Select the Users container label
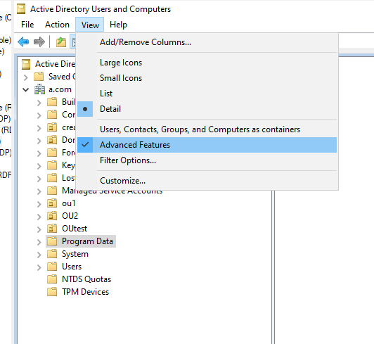This screenshot has height=344, width=374. coord(72,267)
